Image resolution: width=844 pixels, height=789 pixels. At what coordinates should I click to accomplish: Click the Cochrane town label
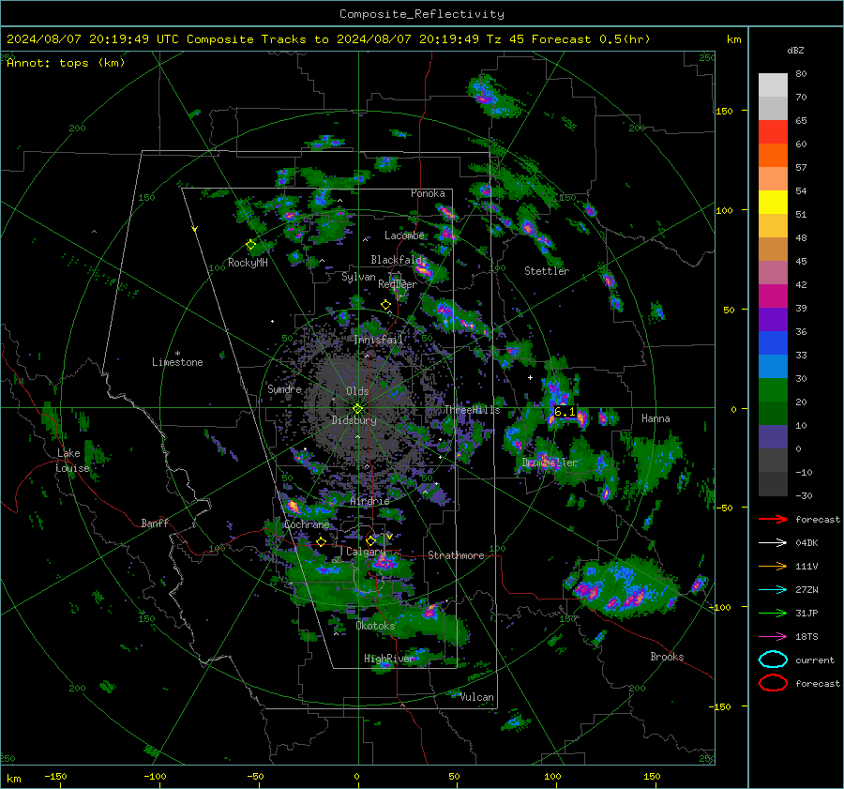coord(307,524)
